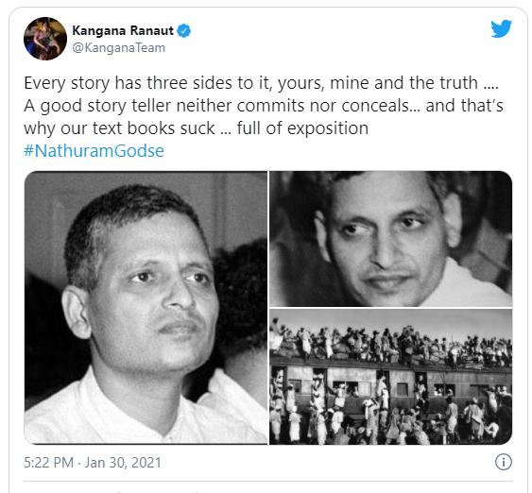Click the words 'mine and the truth'
This screenshot has width=532, height=493.
(403, 83)
